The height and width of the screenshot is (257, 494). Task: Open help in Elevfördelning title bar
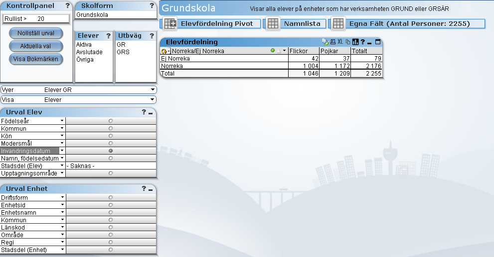click(x=362, y=42)
